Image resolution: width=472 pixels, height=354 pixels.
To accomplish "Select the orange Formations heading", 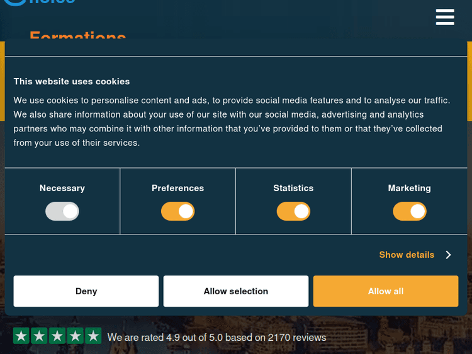I will [78, 37].
